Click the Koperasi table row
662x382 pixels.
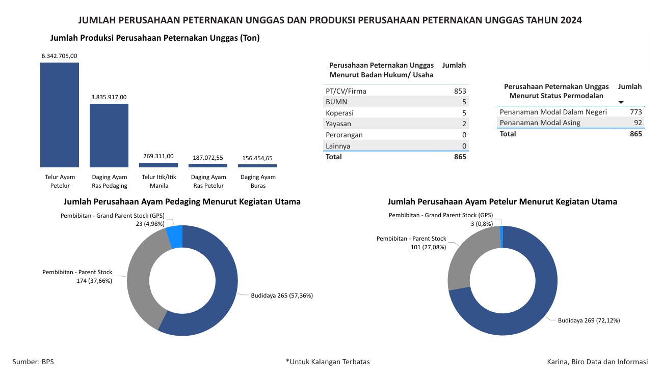coord(396,113)
